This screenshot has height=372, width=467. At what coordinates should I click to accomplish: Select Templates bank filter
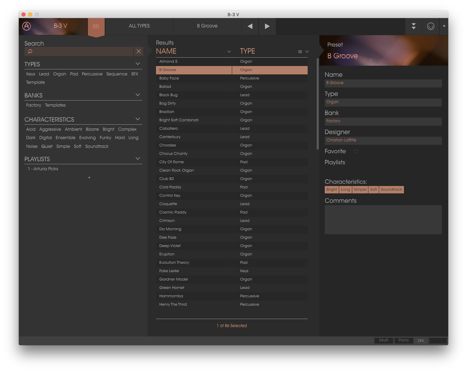55,105
